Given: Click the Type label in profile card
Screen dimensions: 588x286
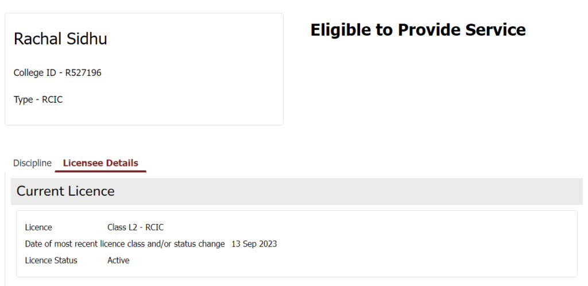Looking at the screenshot, I should pyautogui.click(x=24, y=99).
